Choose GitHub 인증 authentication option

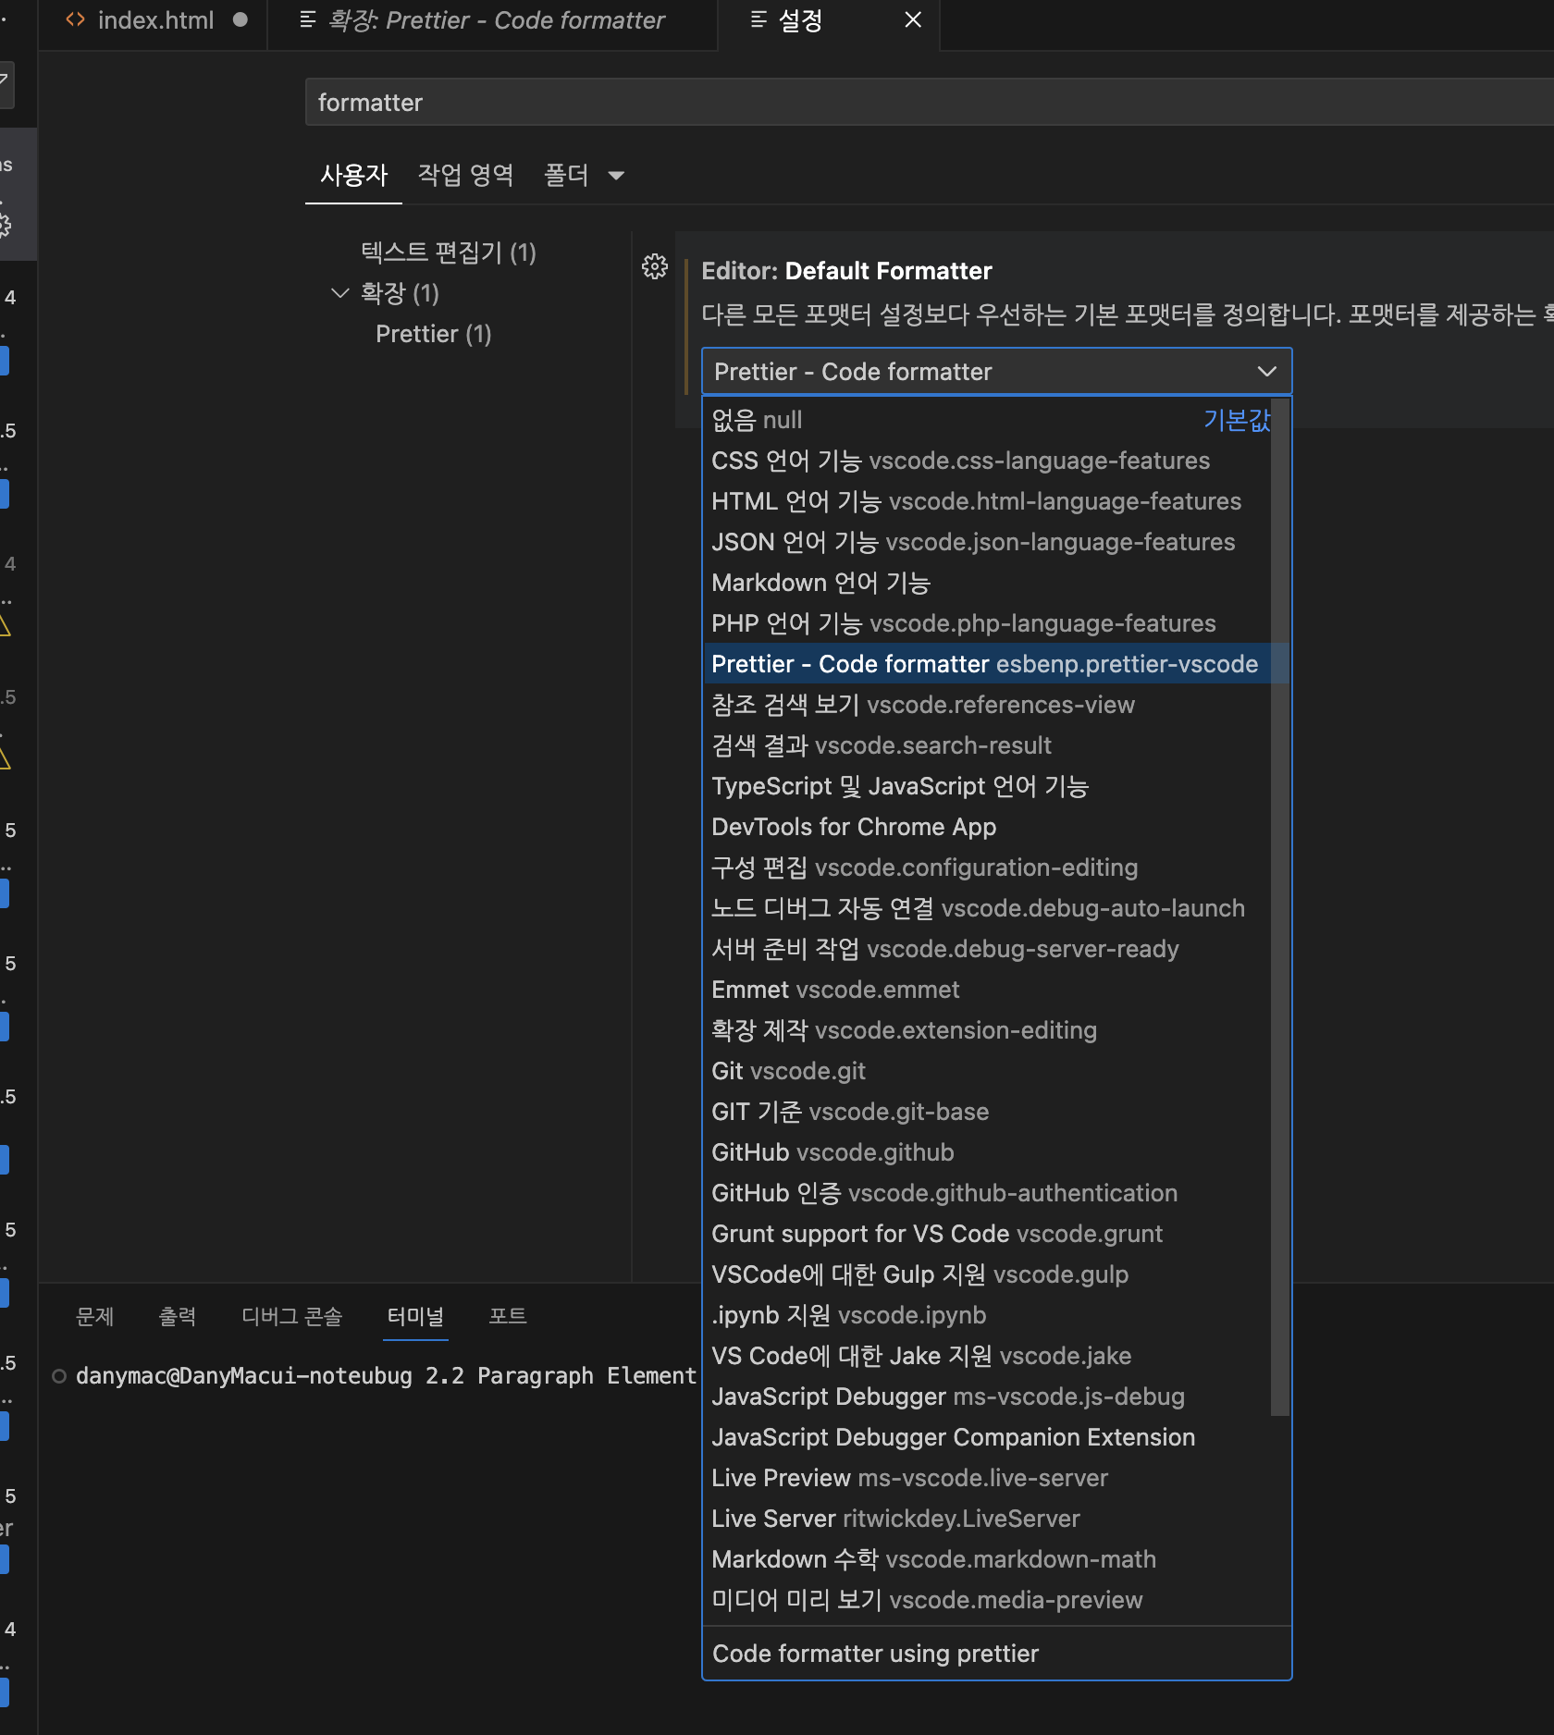pos(987,1193)
